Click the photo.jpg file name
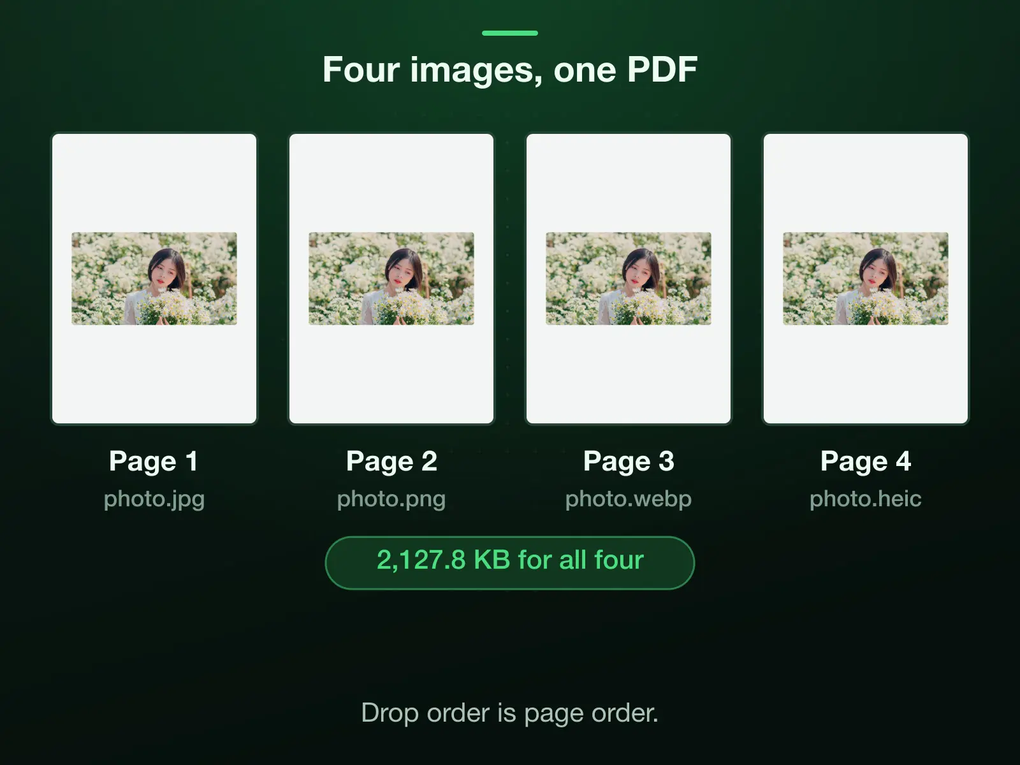 154,499
